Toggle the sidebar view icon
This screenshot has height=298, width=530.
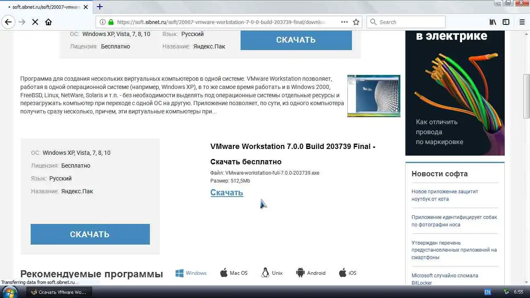coord(506,22)
